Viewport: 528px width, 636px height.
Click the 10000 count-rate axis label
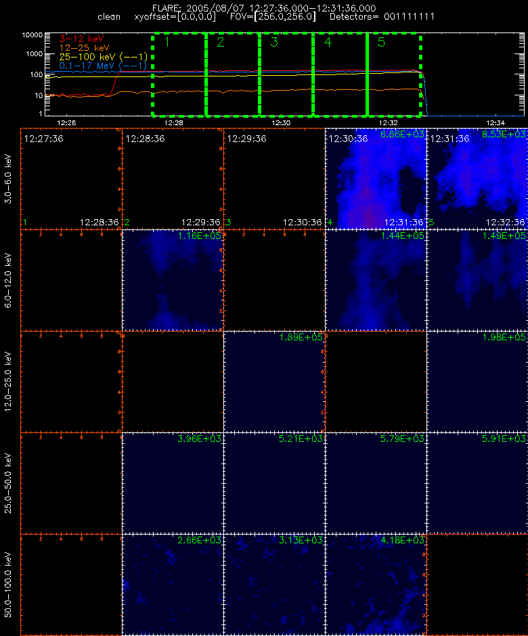coord(32,35)
